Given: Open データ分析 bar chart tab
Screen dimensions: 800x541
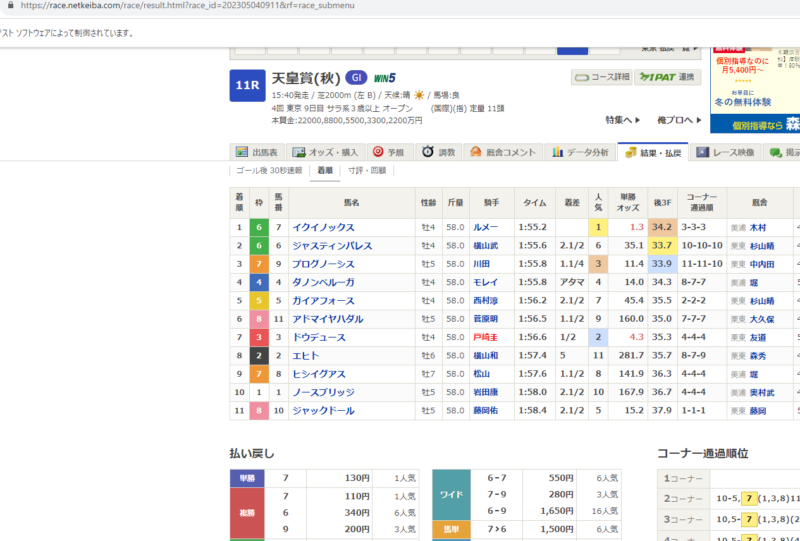Looking at the screenshot, I should [581, 152].
